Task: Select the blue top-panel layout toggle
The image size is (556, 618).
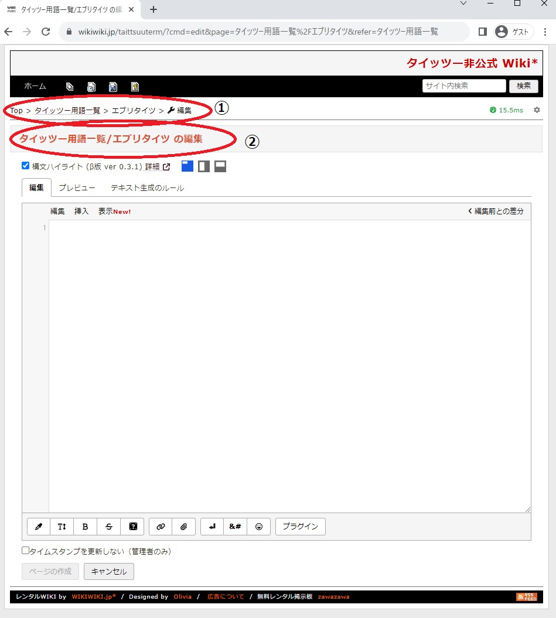Action: click(x=187, y=166)
